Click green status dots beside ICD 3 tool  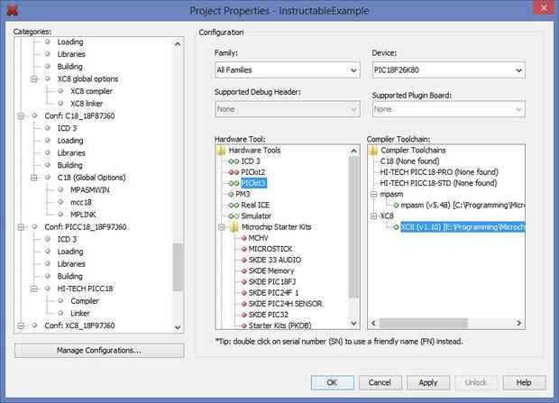[x=234, y=161]
